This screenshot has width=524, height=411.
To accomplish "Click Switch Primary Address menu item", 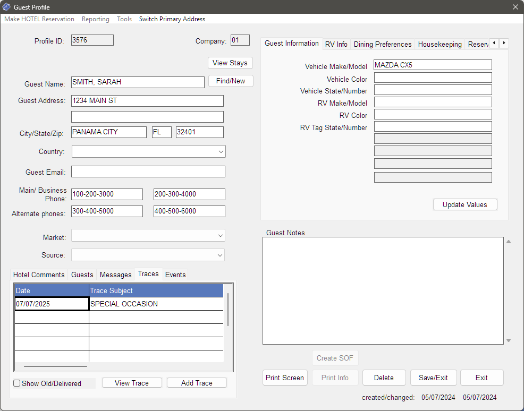I will [x=172, y=19].
